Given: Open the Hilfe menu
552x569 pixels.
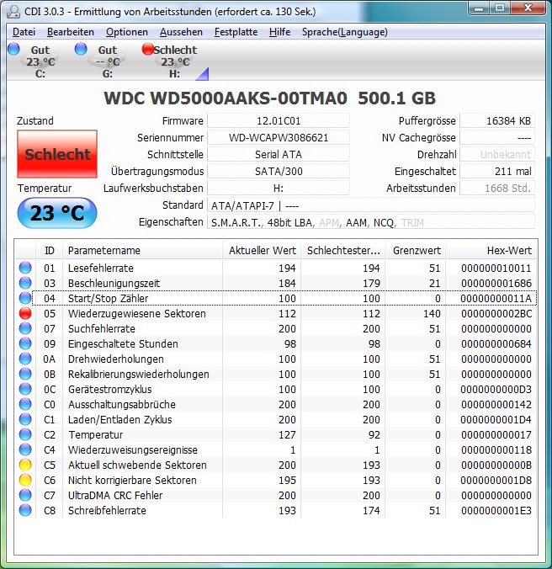Looking at the screenshot, I should tap(279, 32).
